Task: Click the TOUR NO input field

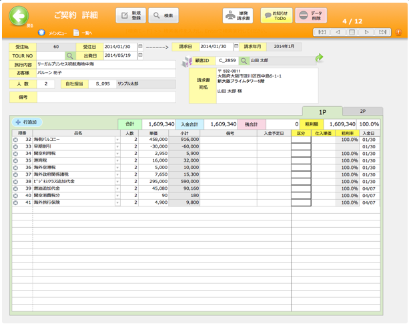Action: [51, 55]
